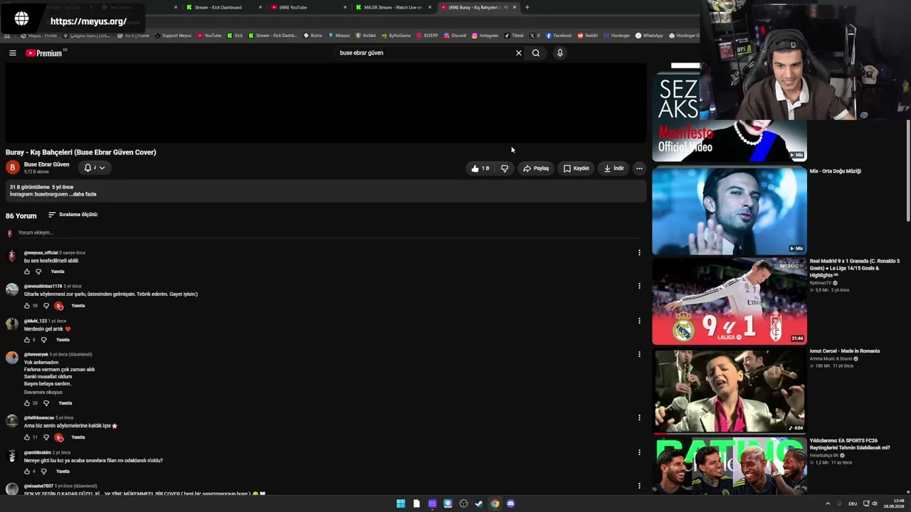Open options menu for @enesaltinbas1178 comment
Viewport: 911px width, 512px height.
[639, 286]
